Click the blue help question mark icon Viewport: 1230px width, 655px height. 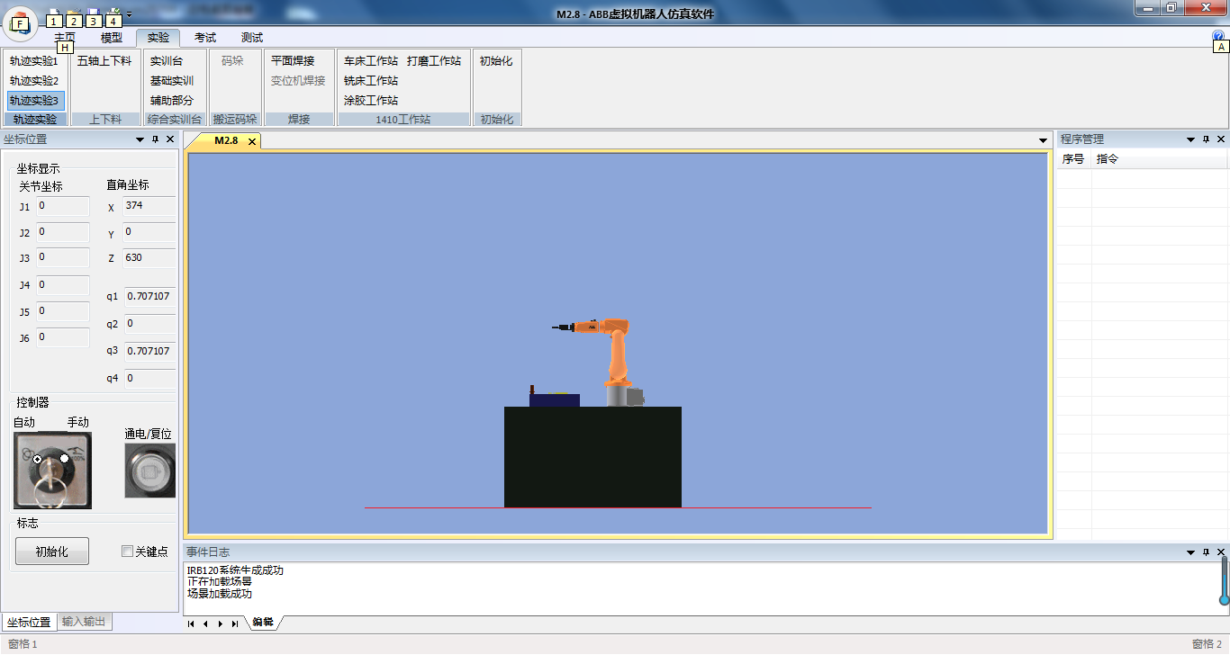pyautogui.click(x=1218, y=37)
